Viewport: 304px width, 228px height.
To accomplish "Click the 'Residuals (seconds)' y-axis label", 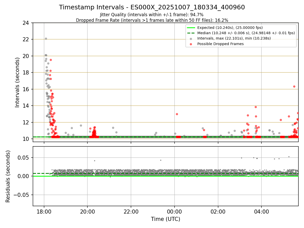I will click(8, 176).
